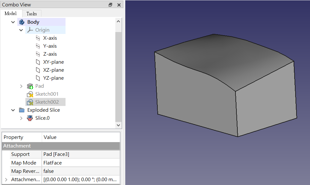Viewport: 310px width, 185px height.
Task: Select Sketch001 in the tree
Action: point(47,94)
